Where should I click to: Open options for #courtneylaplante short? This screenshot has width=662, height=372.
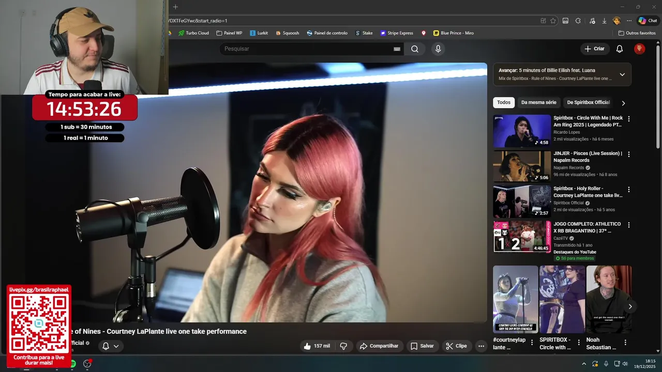tap(532, 343)
